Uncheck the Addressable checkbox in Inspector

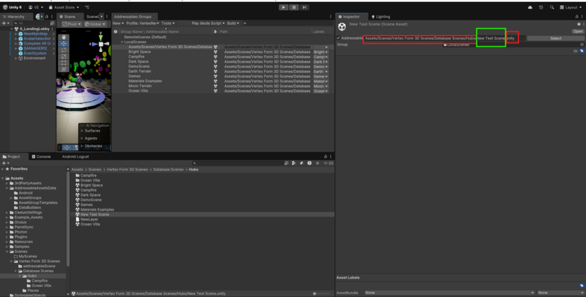pos(339,38)
